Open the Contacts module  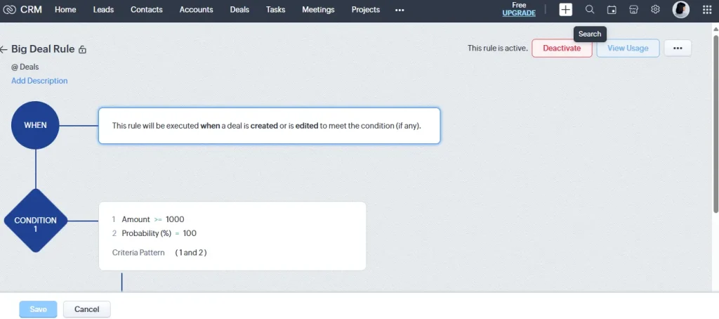[146, 10]
